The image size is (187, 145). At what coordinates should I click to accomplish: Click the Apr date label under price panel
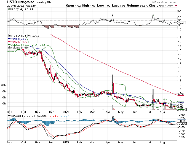coord(108,112)
